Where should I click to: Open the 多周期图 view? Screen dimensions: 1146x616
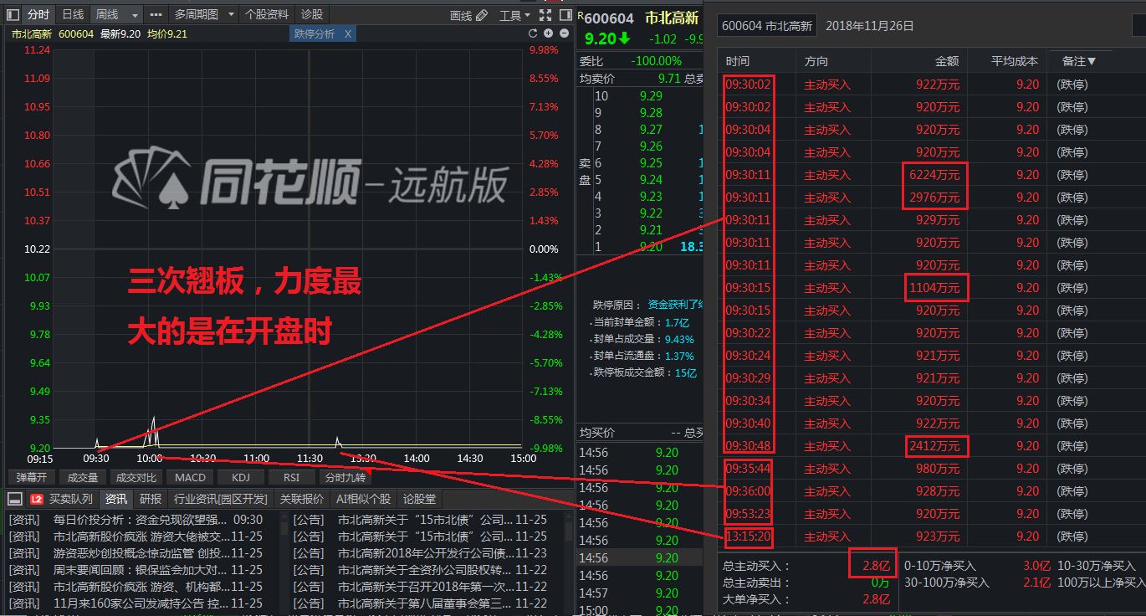point(196,15)
